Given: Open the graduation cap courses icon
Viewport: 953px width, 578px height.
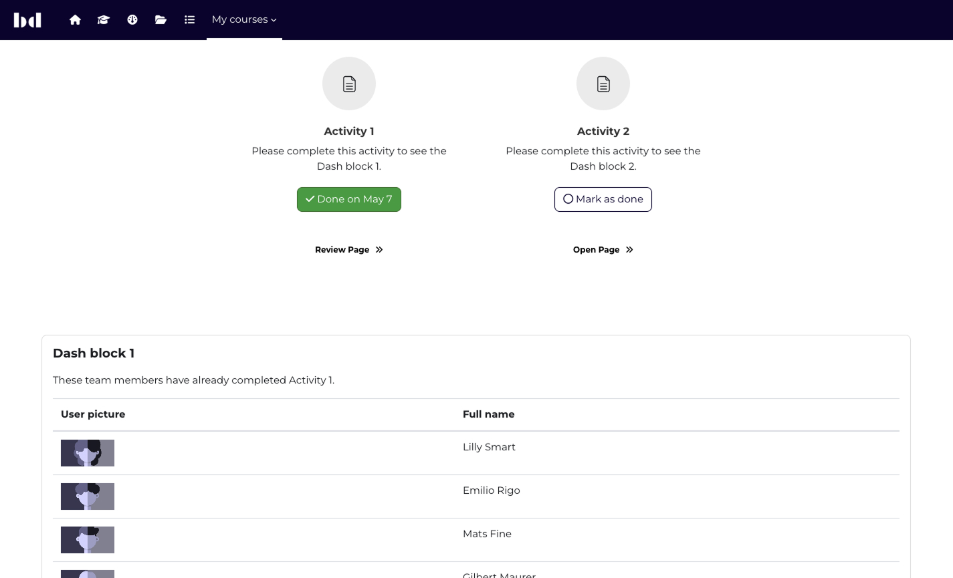Looking at the screenshot, I should coord(103,20).
